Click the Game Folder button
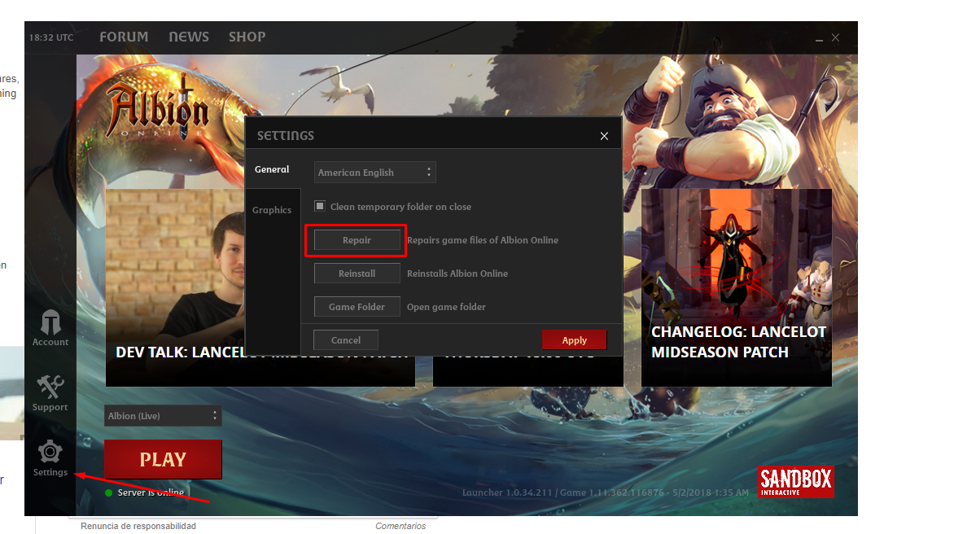 click(x=357, y=307)
